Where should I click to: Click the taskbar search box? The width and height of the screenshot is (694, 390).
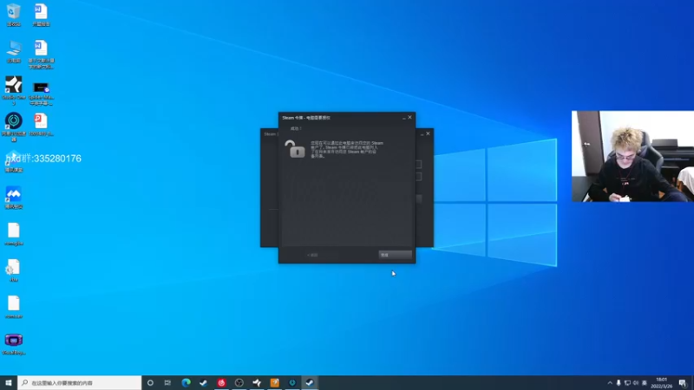80,383
